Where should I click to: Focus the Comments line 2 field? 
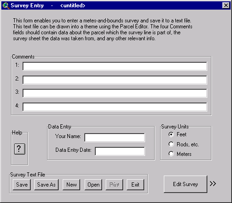[x=115, y=80]
